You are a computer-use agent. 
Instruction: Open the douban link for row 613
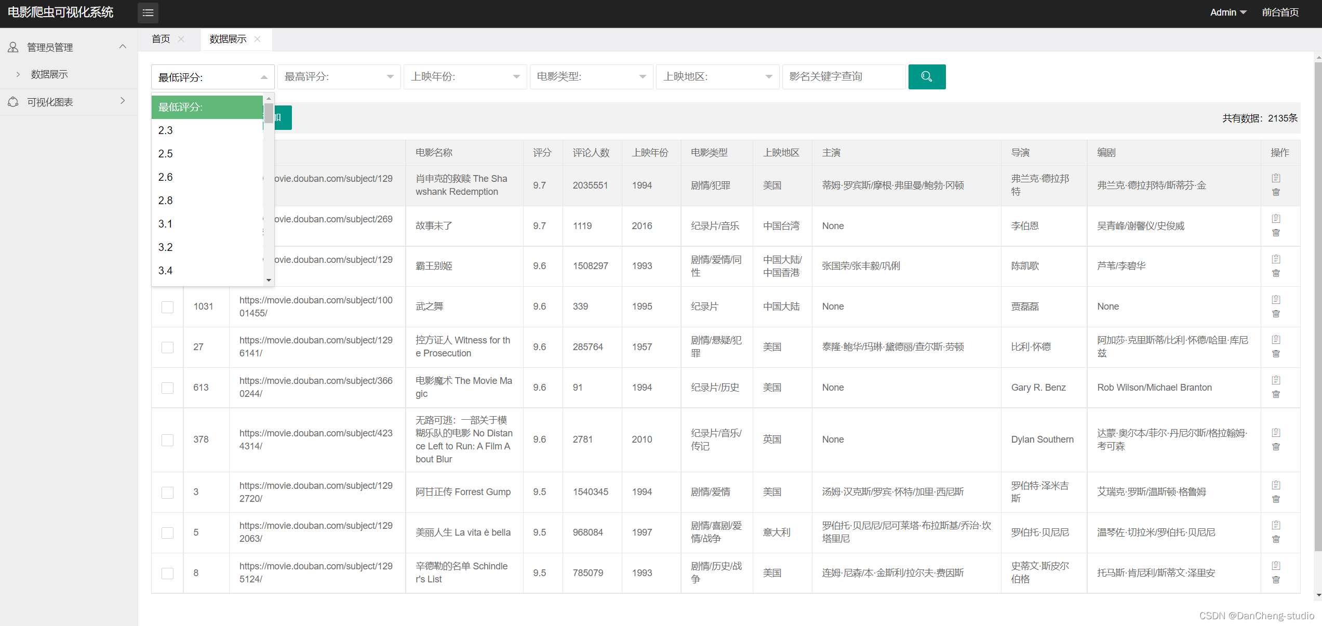click(x=316, y=388)
